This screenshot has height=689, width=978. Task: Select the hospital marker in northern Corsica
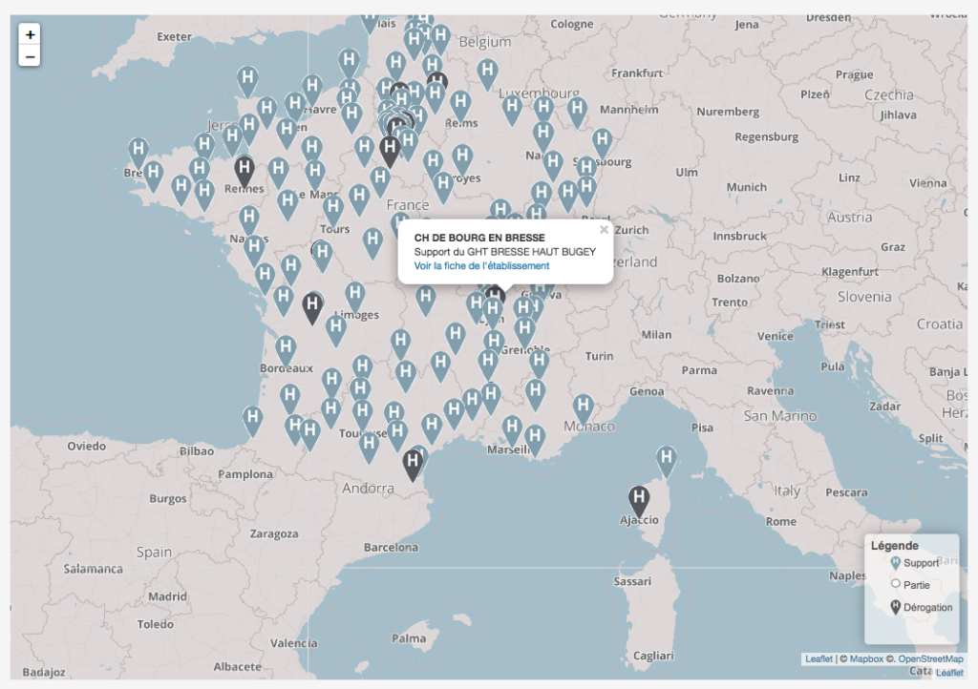pos(667,460)
